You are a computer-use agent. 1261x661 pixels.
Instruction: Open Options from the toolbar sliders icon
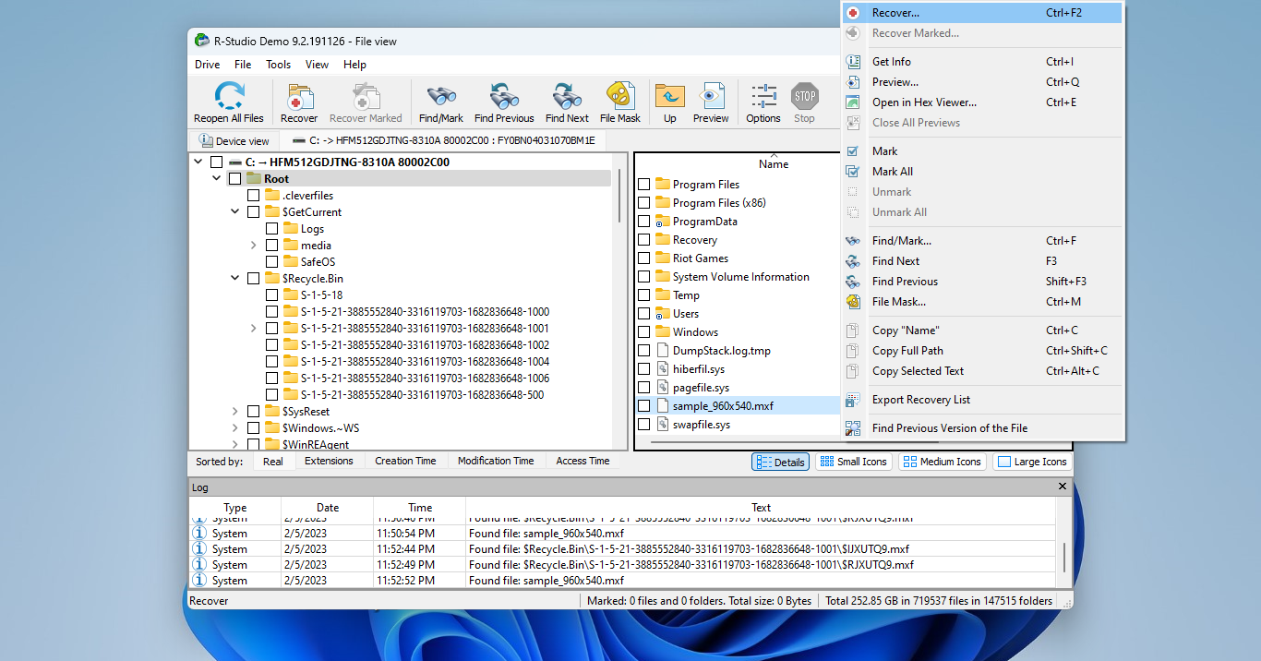tap(763, 96)
